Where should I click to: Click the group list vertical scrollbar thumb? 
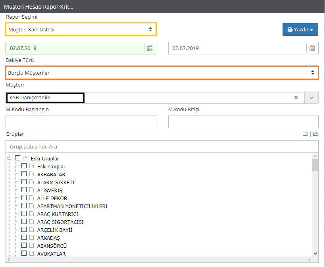pos(315,165)
